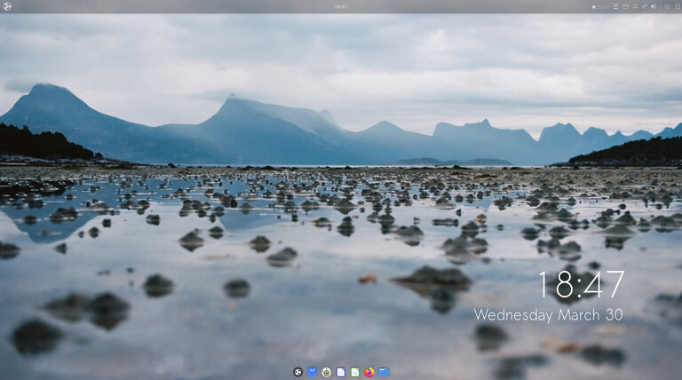Launch LibreOffice Calc from the dock
682x380 pixels.
pyautogui.click(x=355, y=372)
